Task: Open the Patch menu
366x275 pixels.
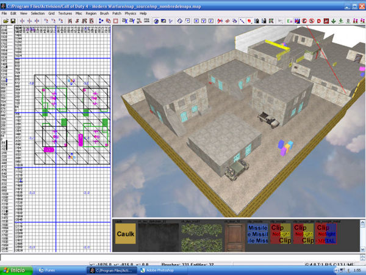Action: [x=117, y=13]
